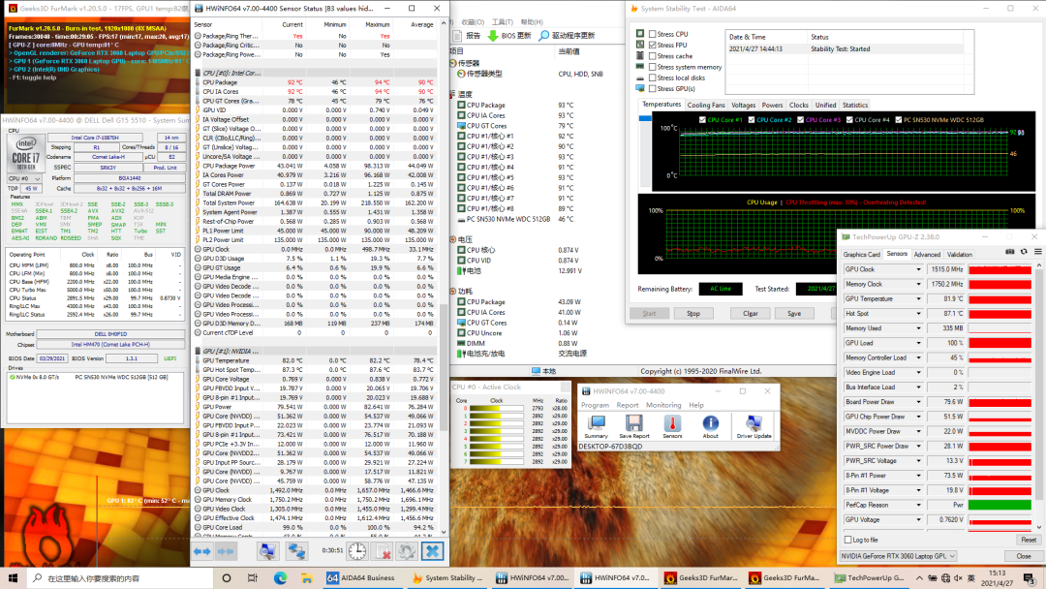Click the Save Report floppy icon
1046x589 pixels.
634,424
